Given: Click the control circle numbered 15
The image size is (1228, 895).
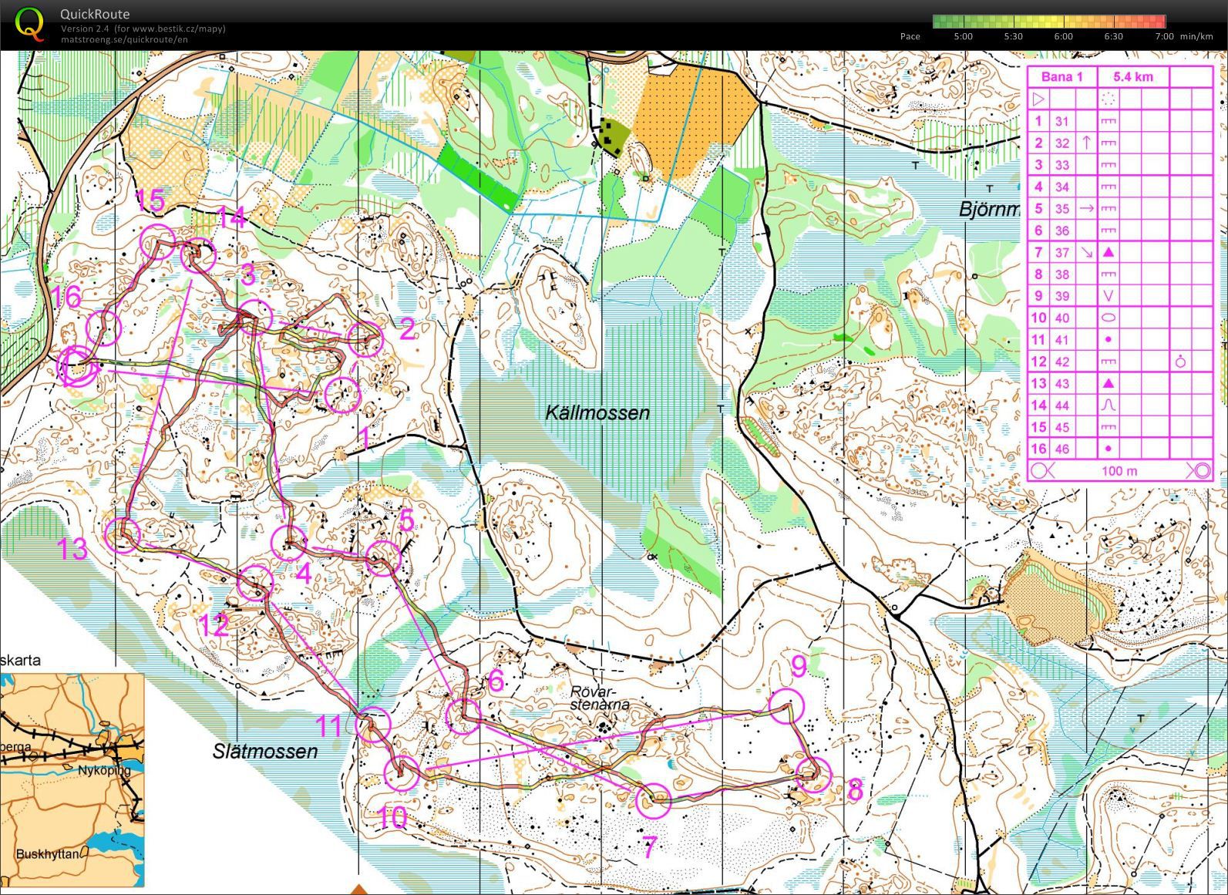Looking at the screenshot, I should coord(157,242).
